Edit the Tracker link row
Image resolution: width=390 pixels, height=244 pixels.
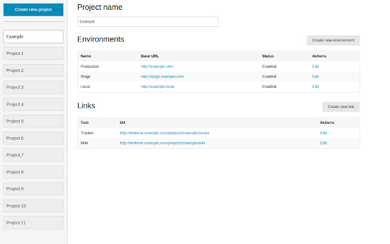[324, 133]
